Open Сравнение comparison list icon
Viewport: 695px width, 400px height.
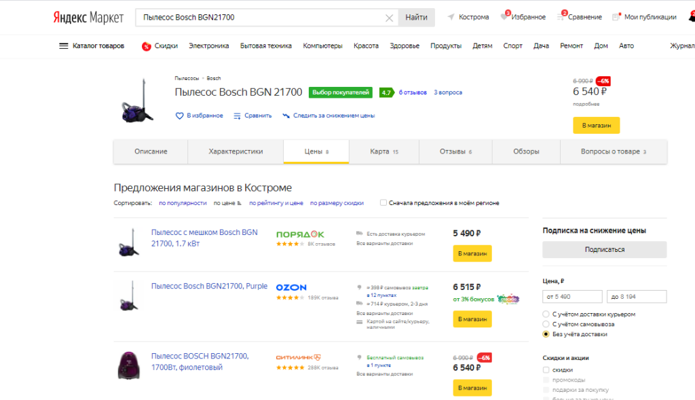(561, 16)
